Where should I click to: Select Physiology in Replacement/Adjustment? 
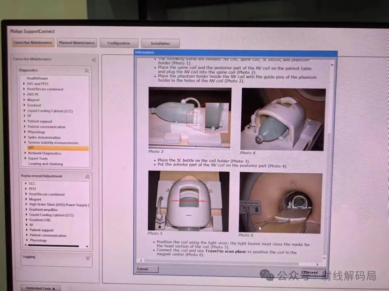(x=38, y=240)
